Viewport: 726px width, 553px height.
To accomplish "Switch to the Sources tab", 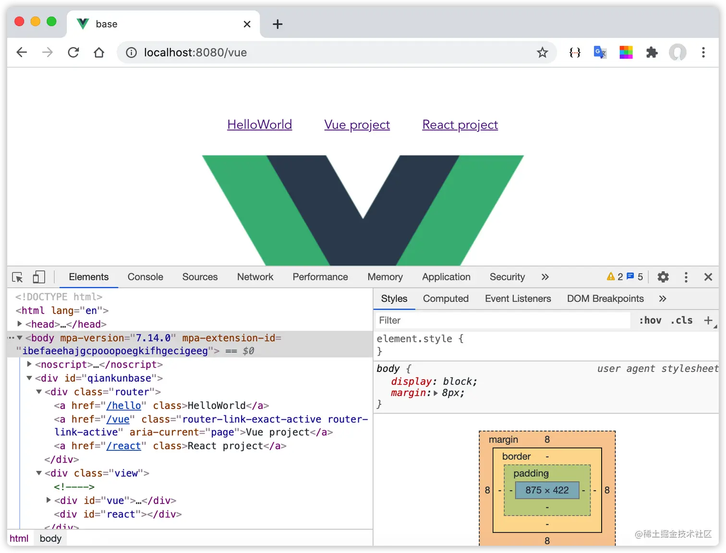I will tap(200, 277).
